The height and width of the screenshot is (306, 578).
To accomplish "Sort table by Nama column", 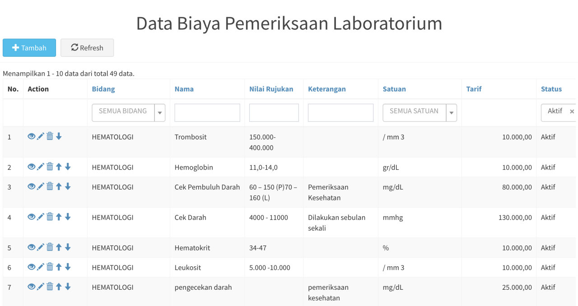I will 184,89.
